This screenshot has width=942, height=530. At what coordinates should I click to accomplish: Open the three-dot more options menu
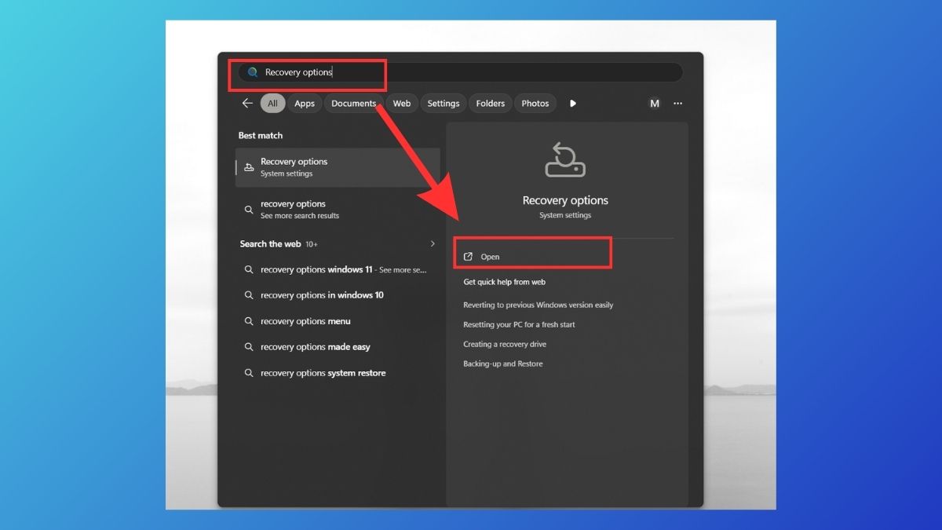tap(678, 104)
